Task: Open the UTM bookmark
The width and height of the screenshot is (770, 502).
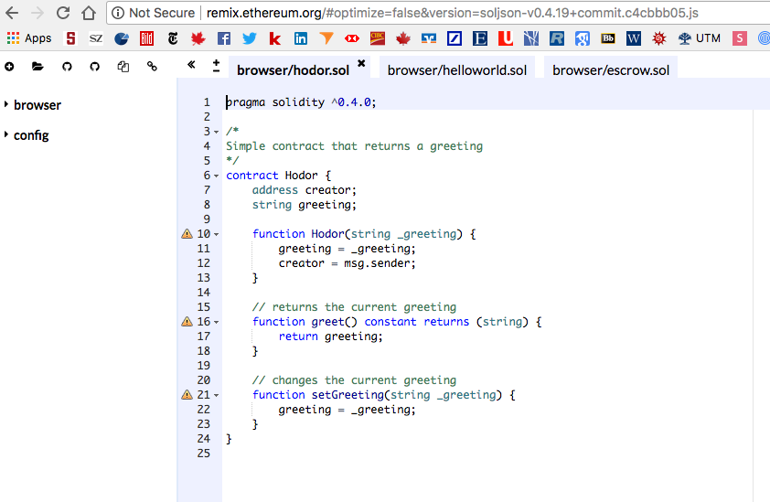Action: (700, 38)
